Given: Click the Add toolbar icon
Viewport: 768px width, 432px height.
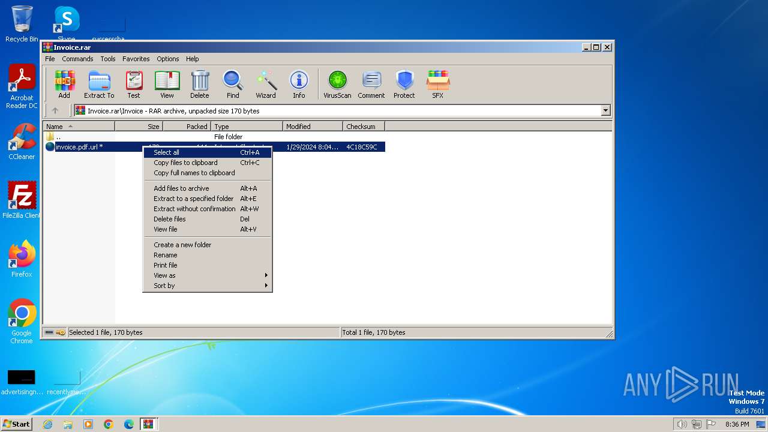Looking at the screenshot, I should click(64, 84).
